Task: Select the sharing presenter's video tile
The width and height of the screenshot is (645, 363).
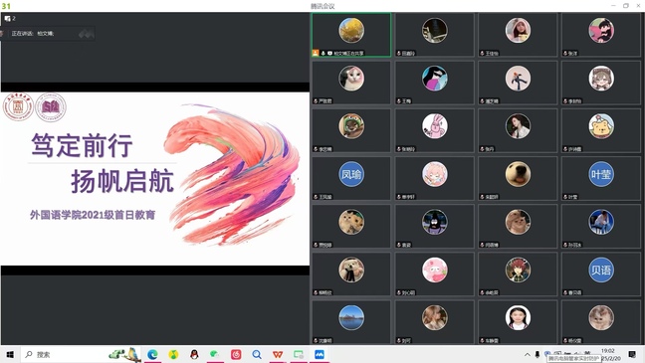Action: point(351,35)
